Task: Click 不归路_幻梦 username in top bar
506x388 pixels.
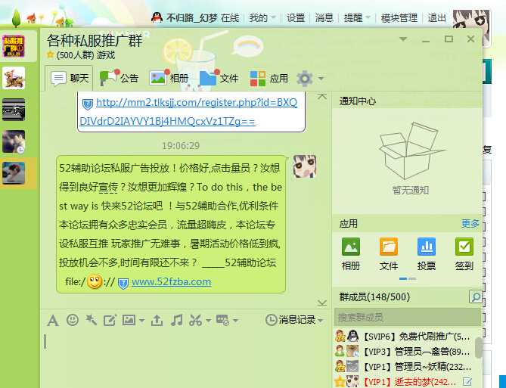Action: 191,17
